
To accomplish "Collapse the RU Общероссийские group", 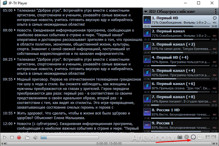I will pos(146,12).
